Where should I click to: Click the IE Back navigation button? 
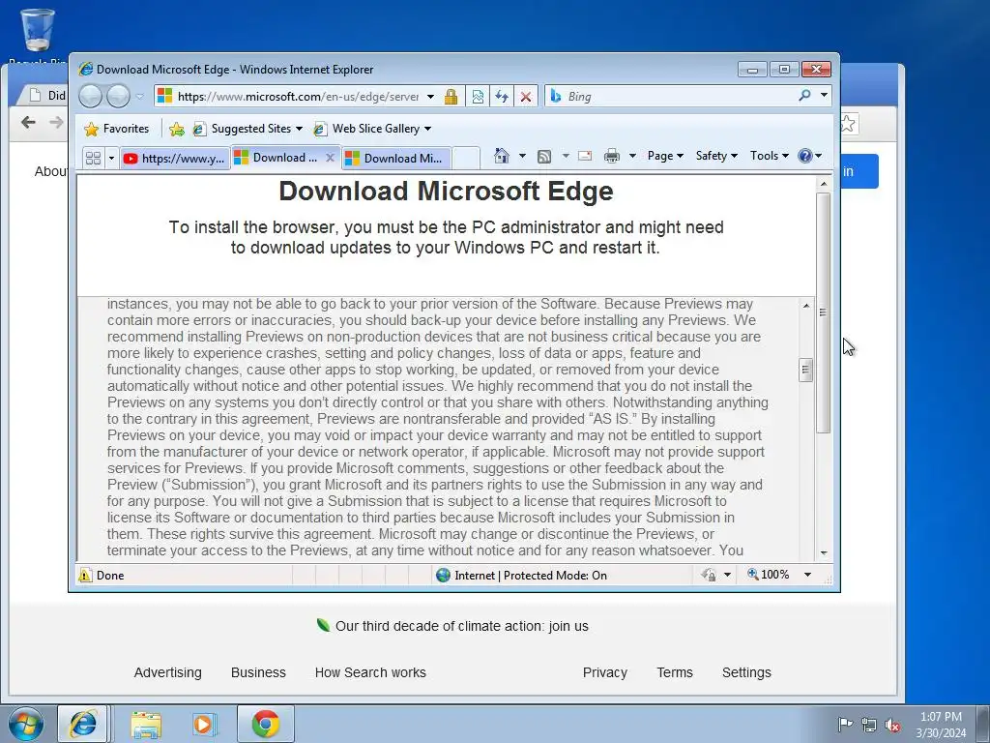[90, 96]
